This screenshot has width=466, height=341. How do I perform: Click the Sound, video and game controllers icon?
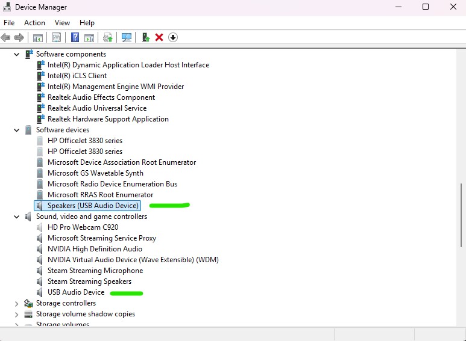pos(28,217)
